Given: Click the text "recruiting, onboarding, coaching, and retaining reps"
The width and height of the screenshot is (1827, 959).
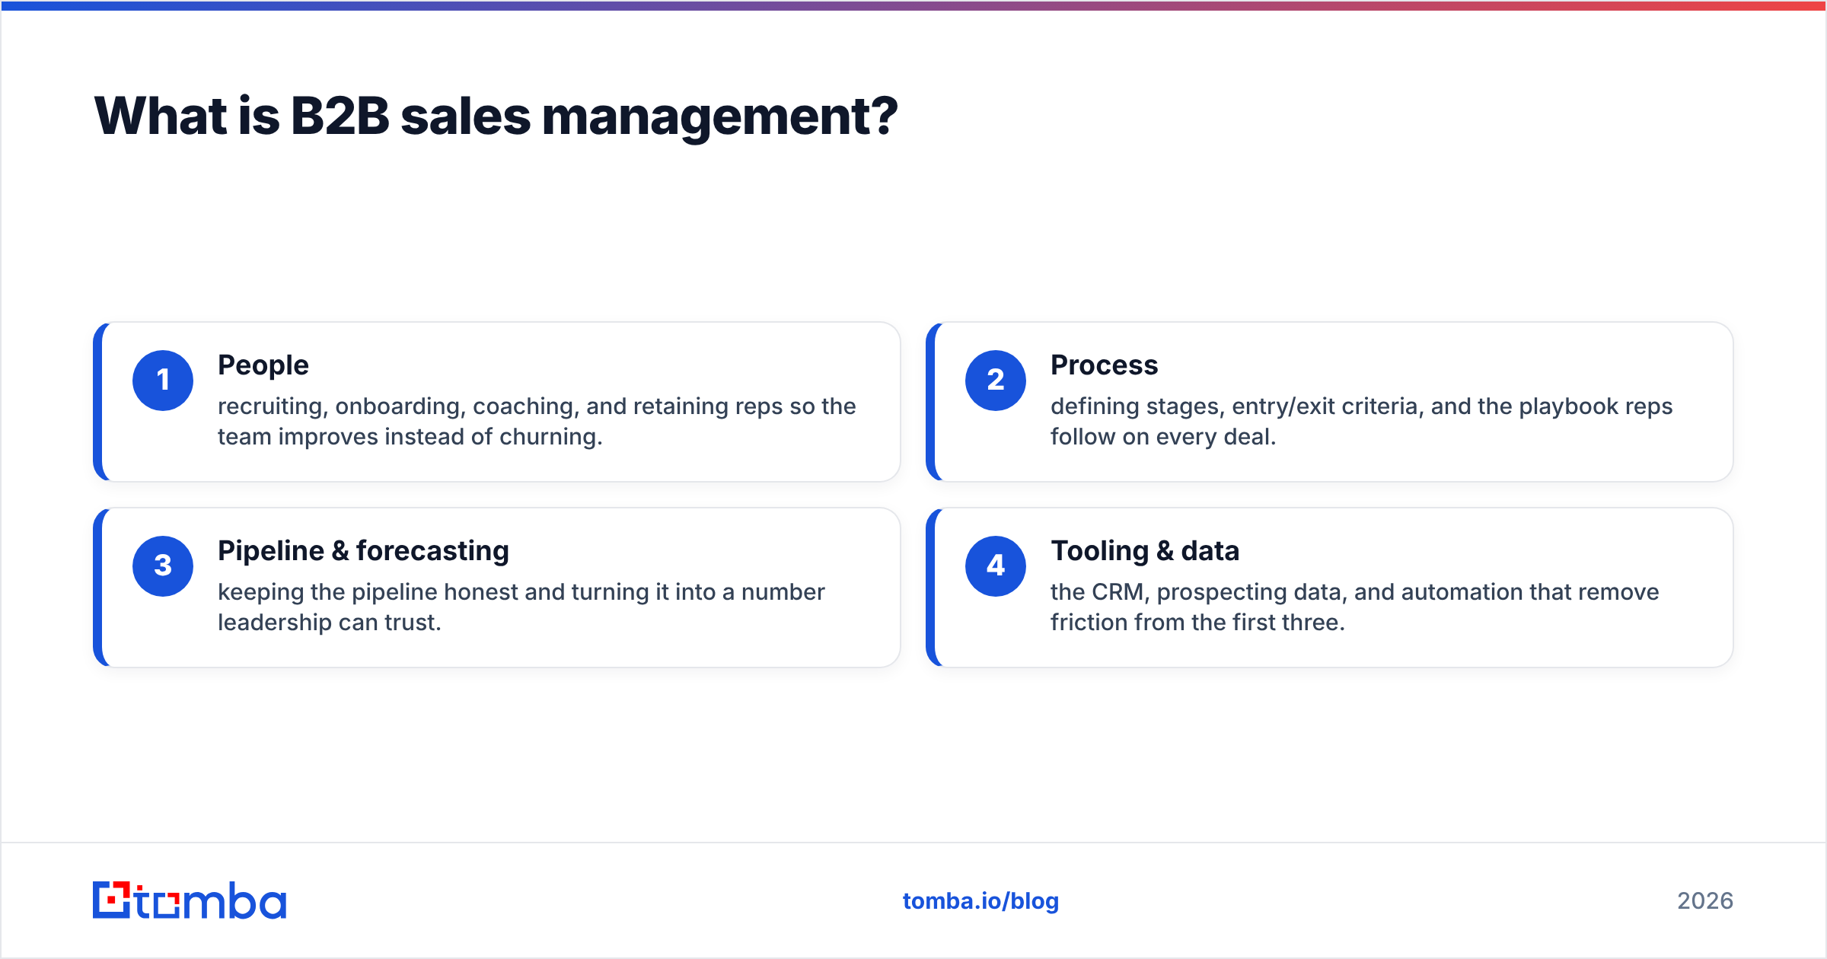Looking at the screenshot, I should pyautogui.click(x=501, y=407).
